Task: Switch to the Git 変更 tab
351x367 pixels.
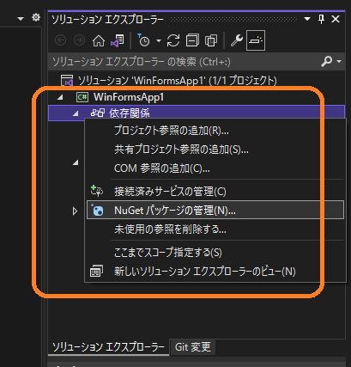Action: coord(193,347)
